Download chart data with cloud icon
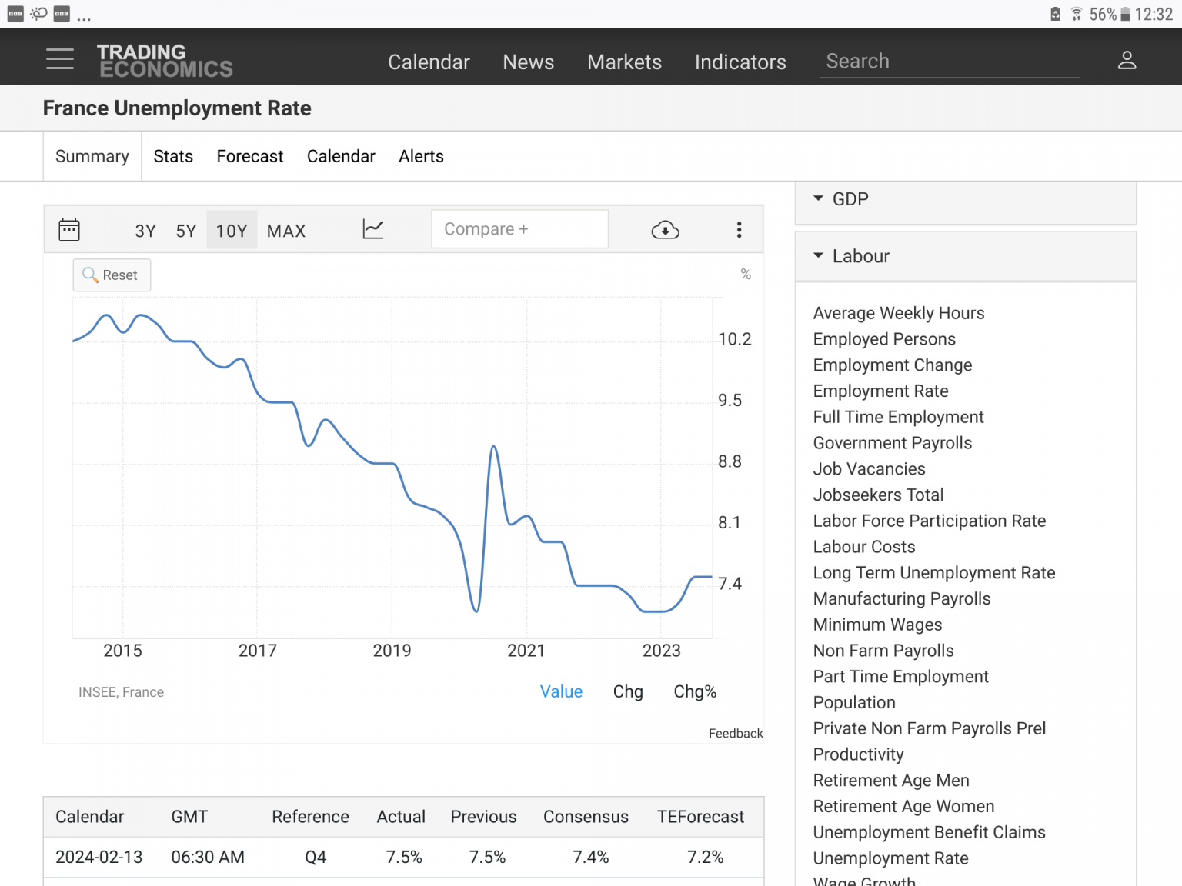Image resolution: width=1182 pixels, height=886 pixels. tap(665, 230)
